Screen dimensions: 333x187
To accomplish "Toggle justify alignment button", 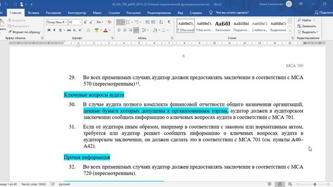I will (x=136, y=30).
